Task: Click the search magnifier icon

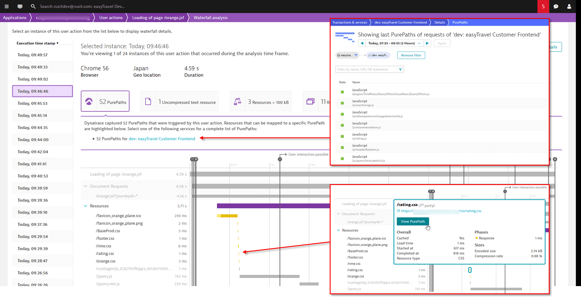Action: tap(33, 6)
